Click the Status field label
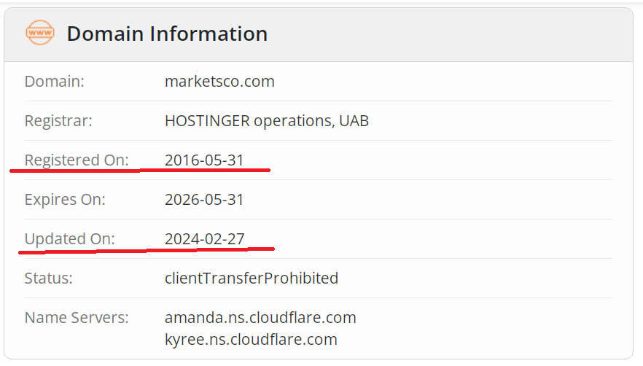 49,278
